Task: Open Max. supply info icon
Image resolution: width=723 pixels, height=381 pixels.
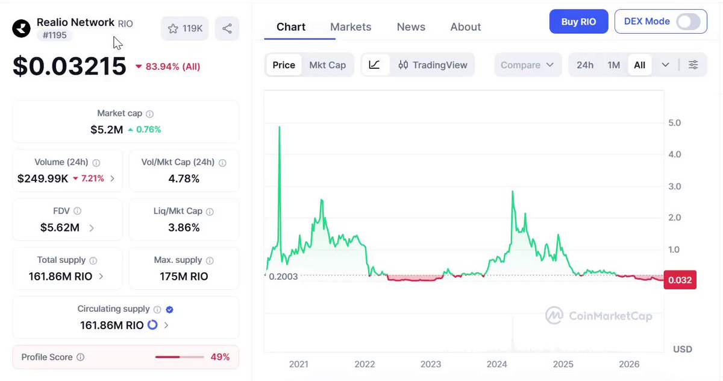Action: 210,260
